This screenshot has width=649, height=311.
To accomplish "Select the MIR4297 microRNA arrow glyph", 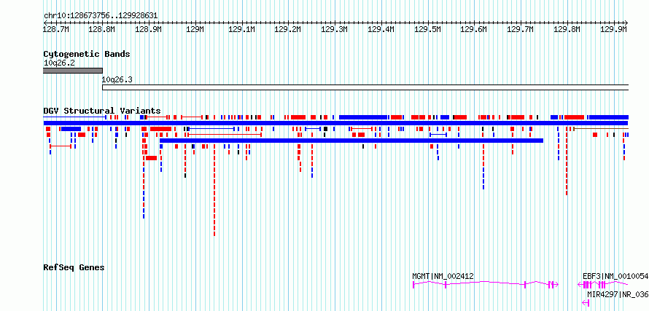I will [x=586, y=303].
